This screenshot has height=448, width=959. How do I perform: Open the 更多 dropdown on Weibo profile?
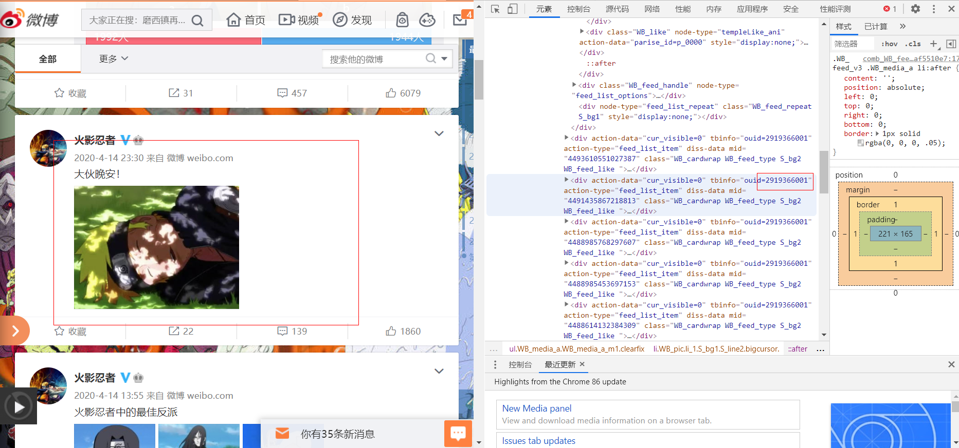tap(114, 59)
